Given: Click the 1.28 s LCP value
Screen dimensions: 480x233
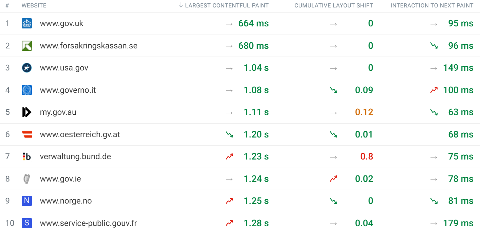Looking at the screenshot, I should coord(256,223).
